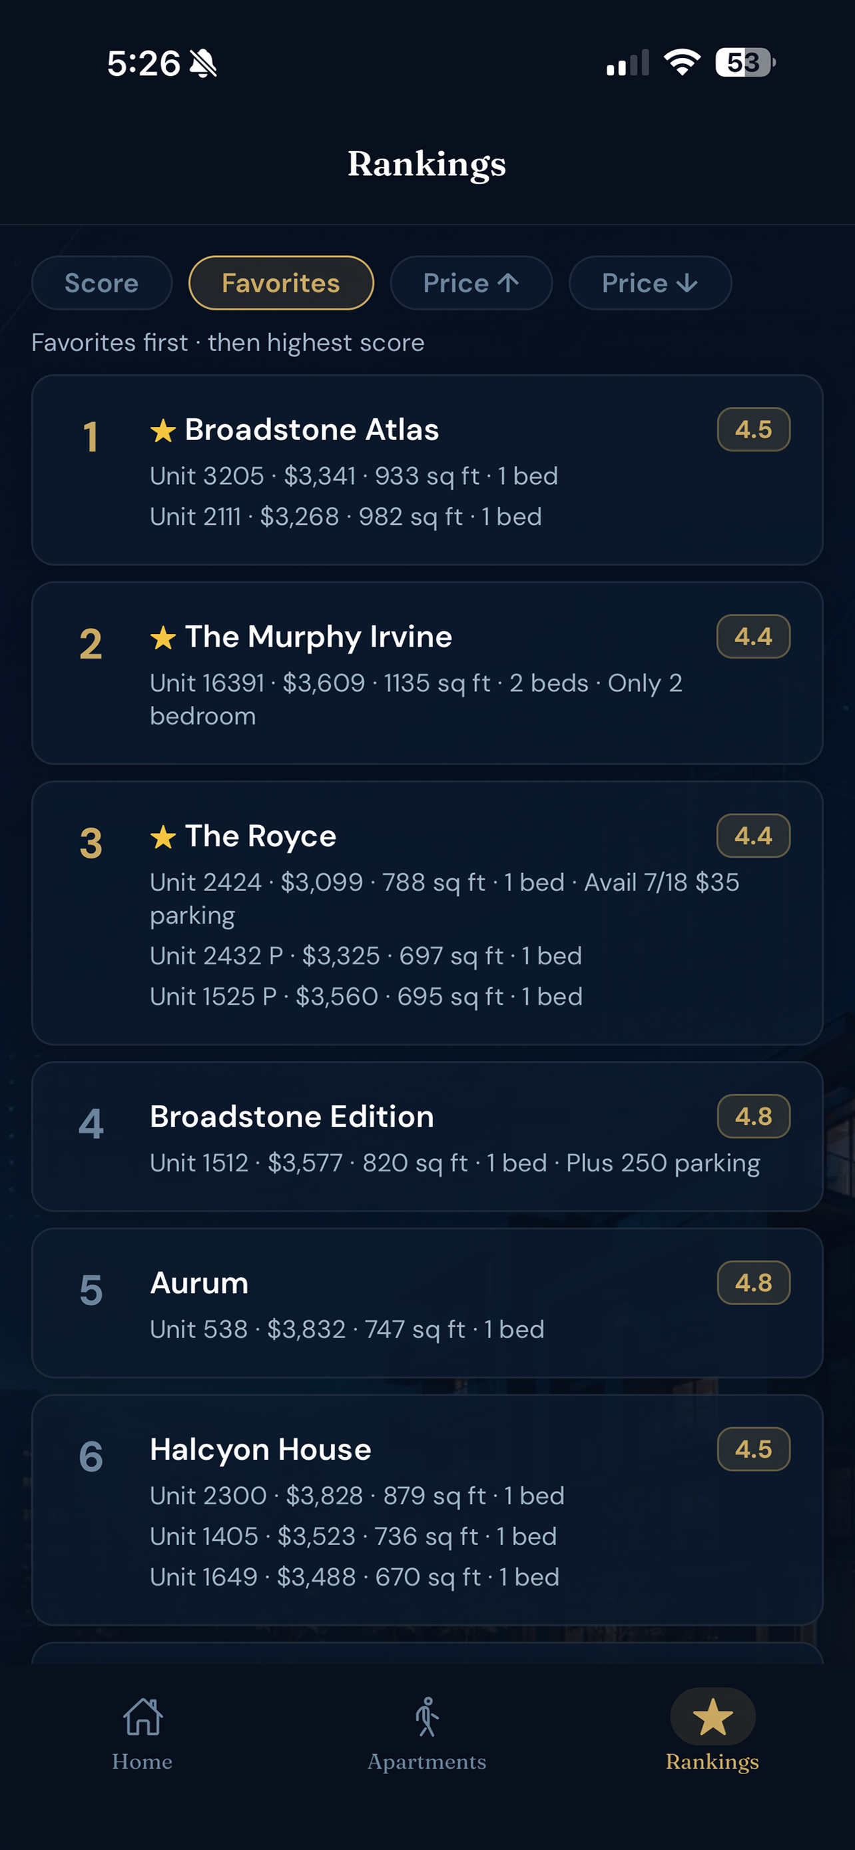Screen dimensions: 855x1850
Task: Tap the 4.5 score badge on Halcyon House
Action: click(x=754, y=1449)
